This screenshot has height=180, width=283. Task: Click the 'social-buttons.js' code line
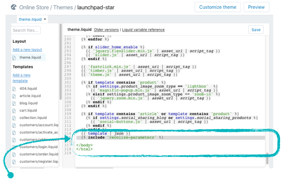click(149, 122)
